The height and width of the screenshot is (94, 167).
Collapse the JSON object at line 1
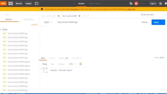[45, 68]
